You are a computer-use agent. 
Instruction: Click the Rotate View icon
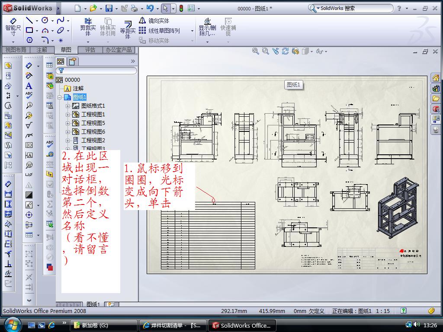(286, 51)
